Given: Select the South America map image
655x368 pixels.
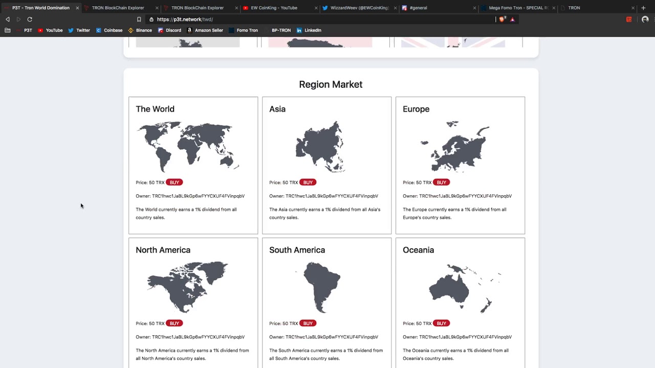Looking at the screenshot, I should click(320, 287).
